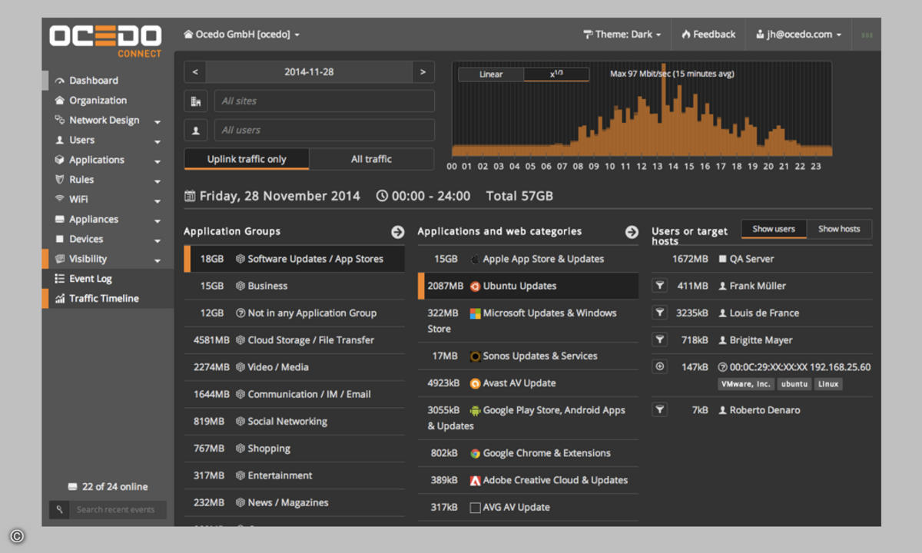Click the sites building icon
Screen dimensions: 922x553
pos(195,101)
